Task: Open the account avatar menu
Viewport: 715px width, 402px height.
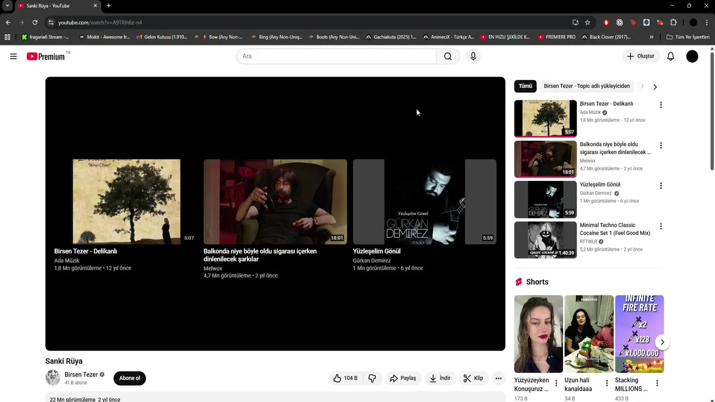Action: click(692, 56)
